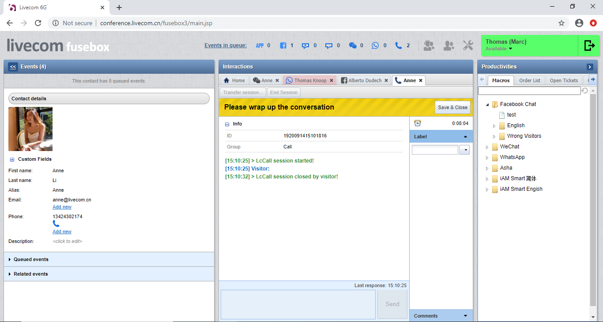
Task: Click the message text input area
Action: coord(298,304)
